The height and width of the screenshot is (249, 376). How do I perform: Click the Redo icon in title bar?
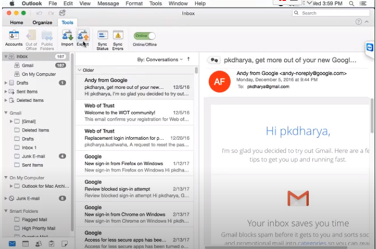(51, 13)
